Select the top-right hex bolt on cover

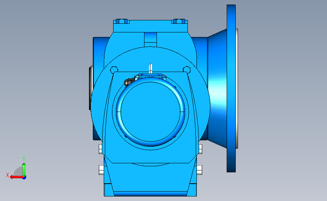pos(179,21)
